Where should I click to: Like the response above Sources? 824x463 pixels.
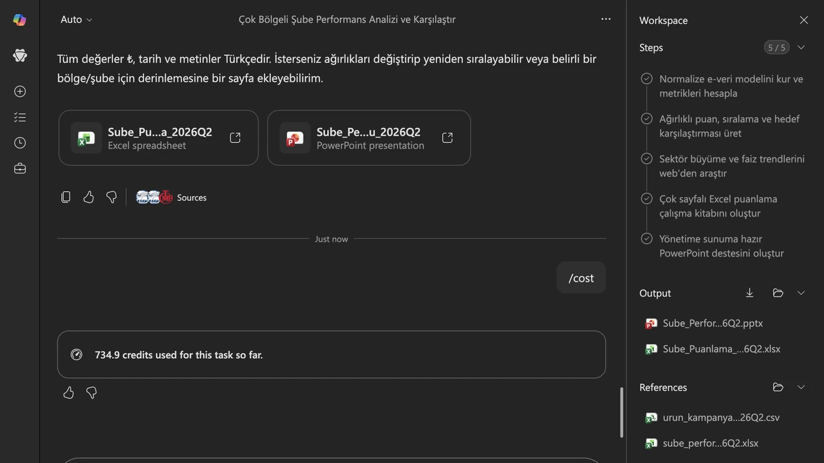tap(88, 197)
